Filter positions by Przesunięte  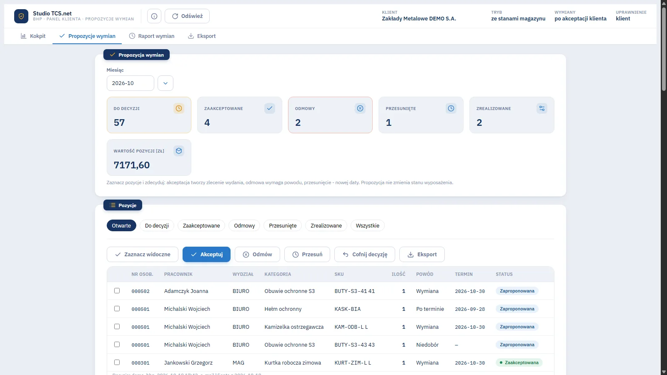[x=283, y=225]
